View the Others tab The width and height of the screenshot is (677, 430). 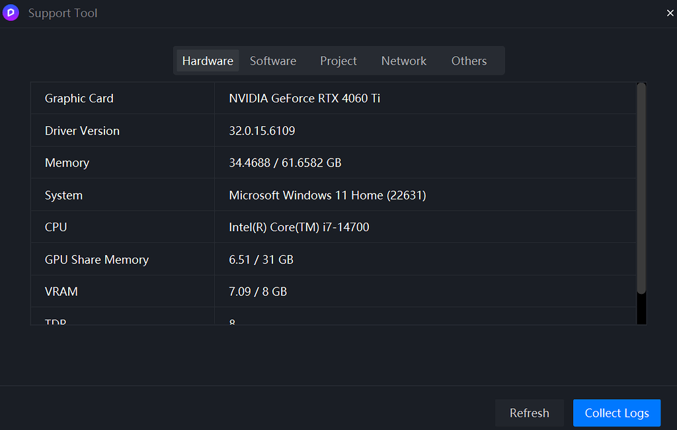tap(469, 60)
